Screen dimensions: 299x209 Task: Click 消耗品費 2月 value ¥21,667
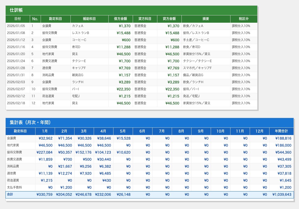(65, 167)
